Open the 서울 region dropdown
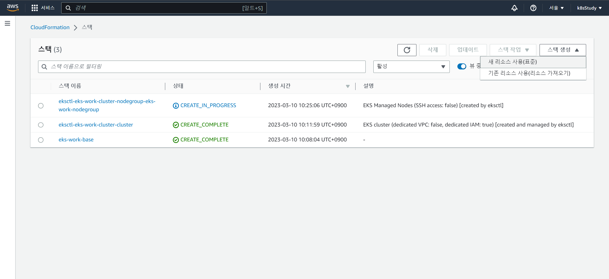Viewport: 609px width, 279px height. 556,8
